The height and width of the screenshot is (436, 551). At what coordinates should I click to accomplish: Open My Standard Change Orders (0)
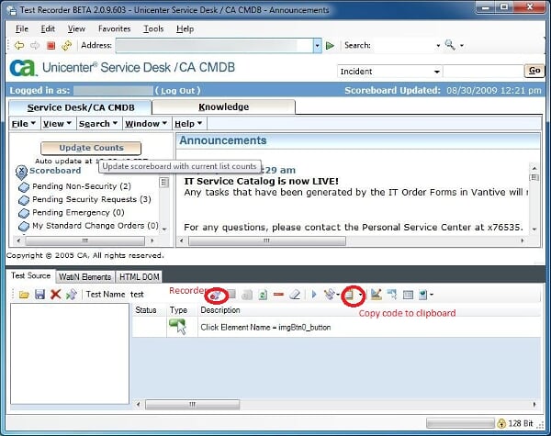click(96, 226)
